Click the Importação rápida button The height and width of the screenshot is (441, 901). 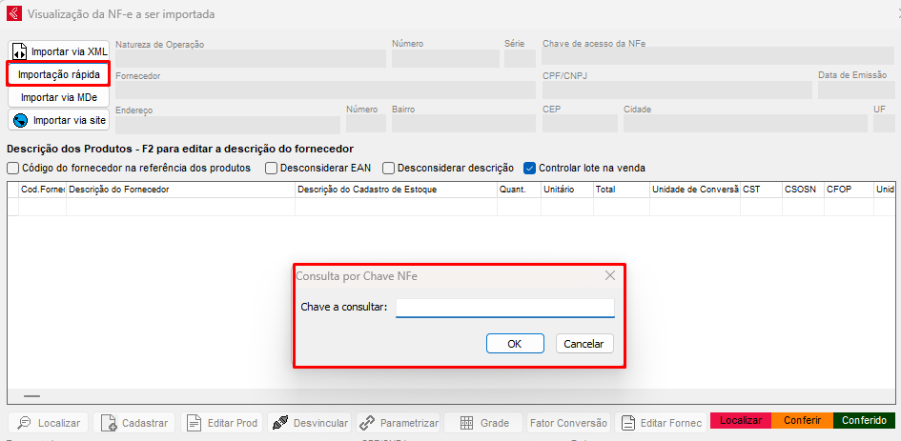click(59, 74)
